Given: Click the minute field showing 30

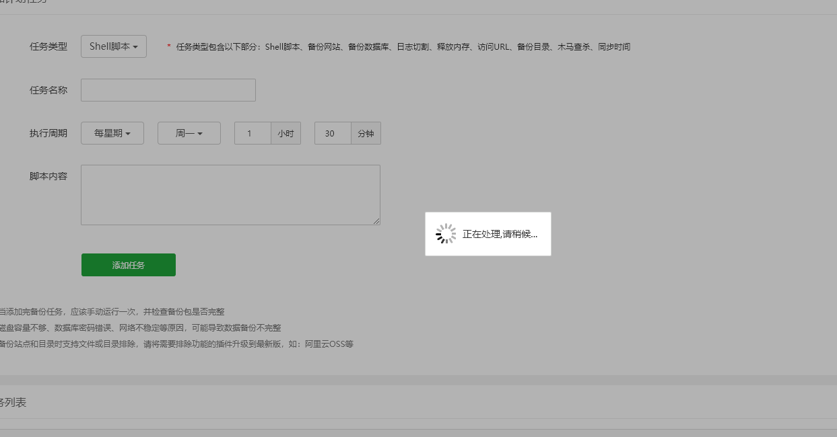Looking at the screenshot, I should pos(333,133).
